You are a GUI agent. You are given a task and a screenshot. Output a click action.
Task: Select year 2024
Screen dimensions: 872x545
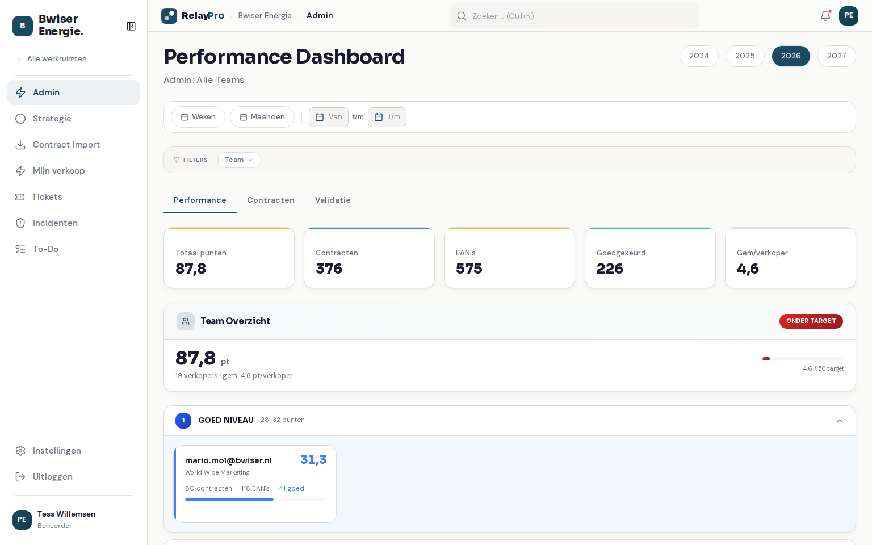[x=699, y=56]
